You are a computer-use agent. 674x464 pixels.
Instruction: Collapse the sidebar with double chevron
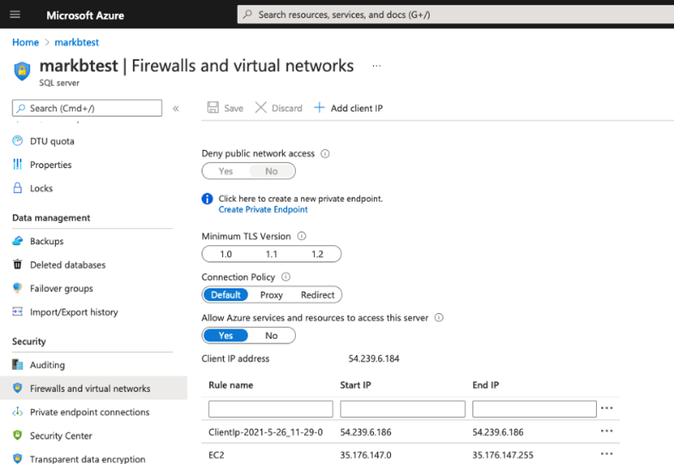point(175,108)
